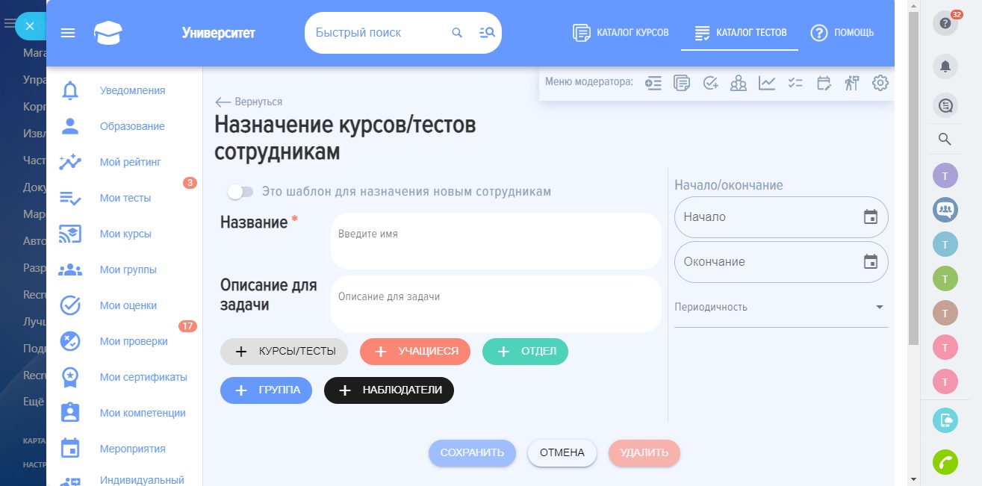Open the brown T avatar contact
The height and width of the screenshot is (486, 982).
point(945,313)
